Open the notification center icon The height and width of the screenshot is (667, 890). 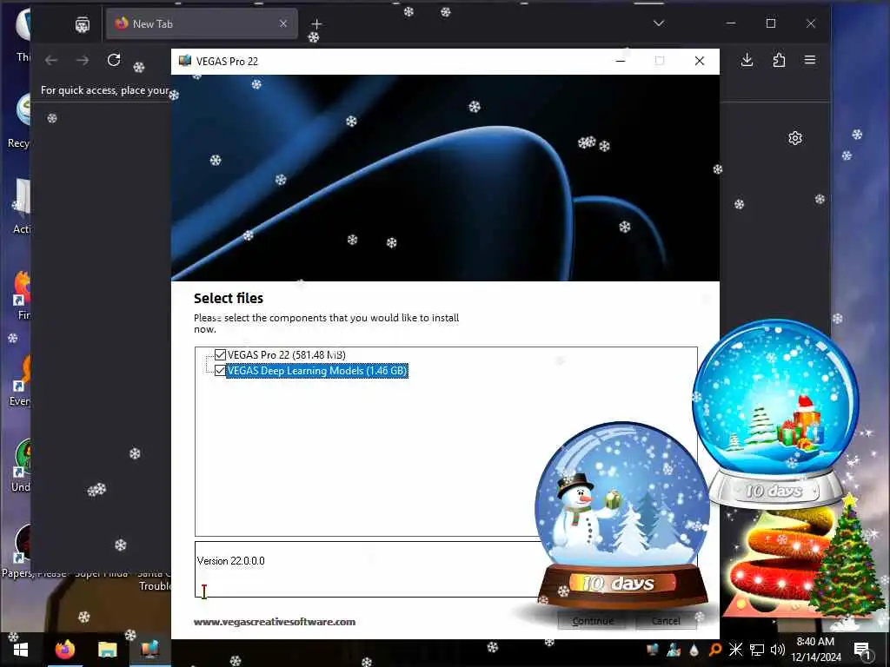(x=863, y=650)
